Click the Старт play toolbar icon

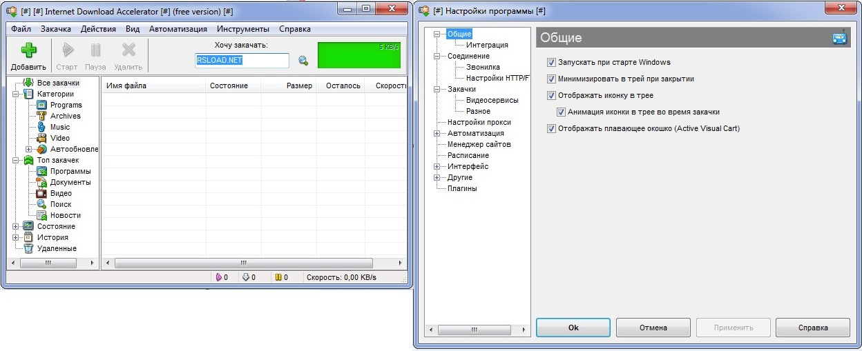pyautogui.click(x=67, y=50)
